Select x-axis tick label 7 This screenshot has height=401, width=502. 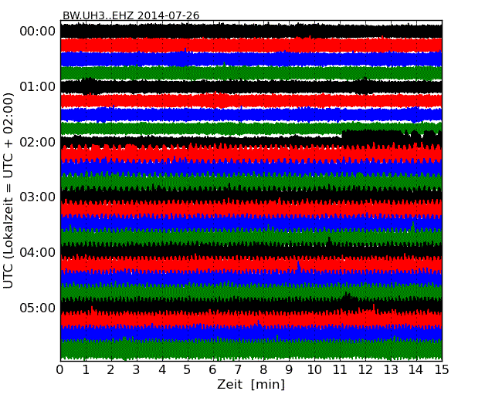[x=238, y=370]
